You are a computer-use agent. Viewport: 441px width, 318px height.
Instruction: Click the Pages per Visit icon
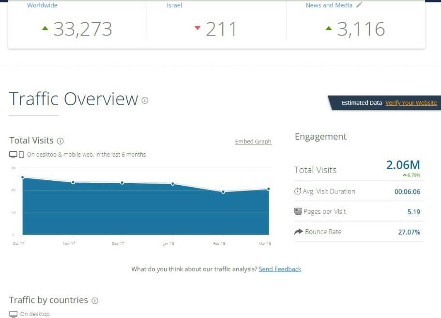tap(298, 212)
